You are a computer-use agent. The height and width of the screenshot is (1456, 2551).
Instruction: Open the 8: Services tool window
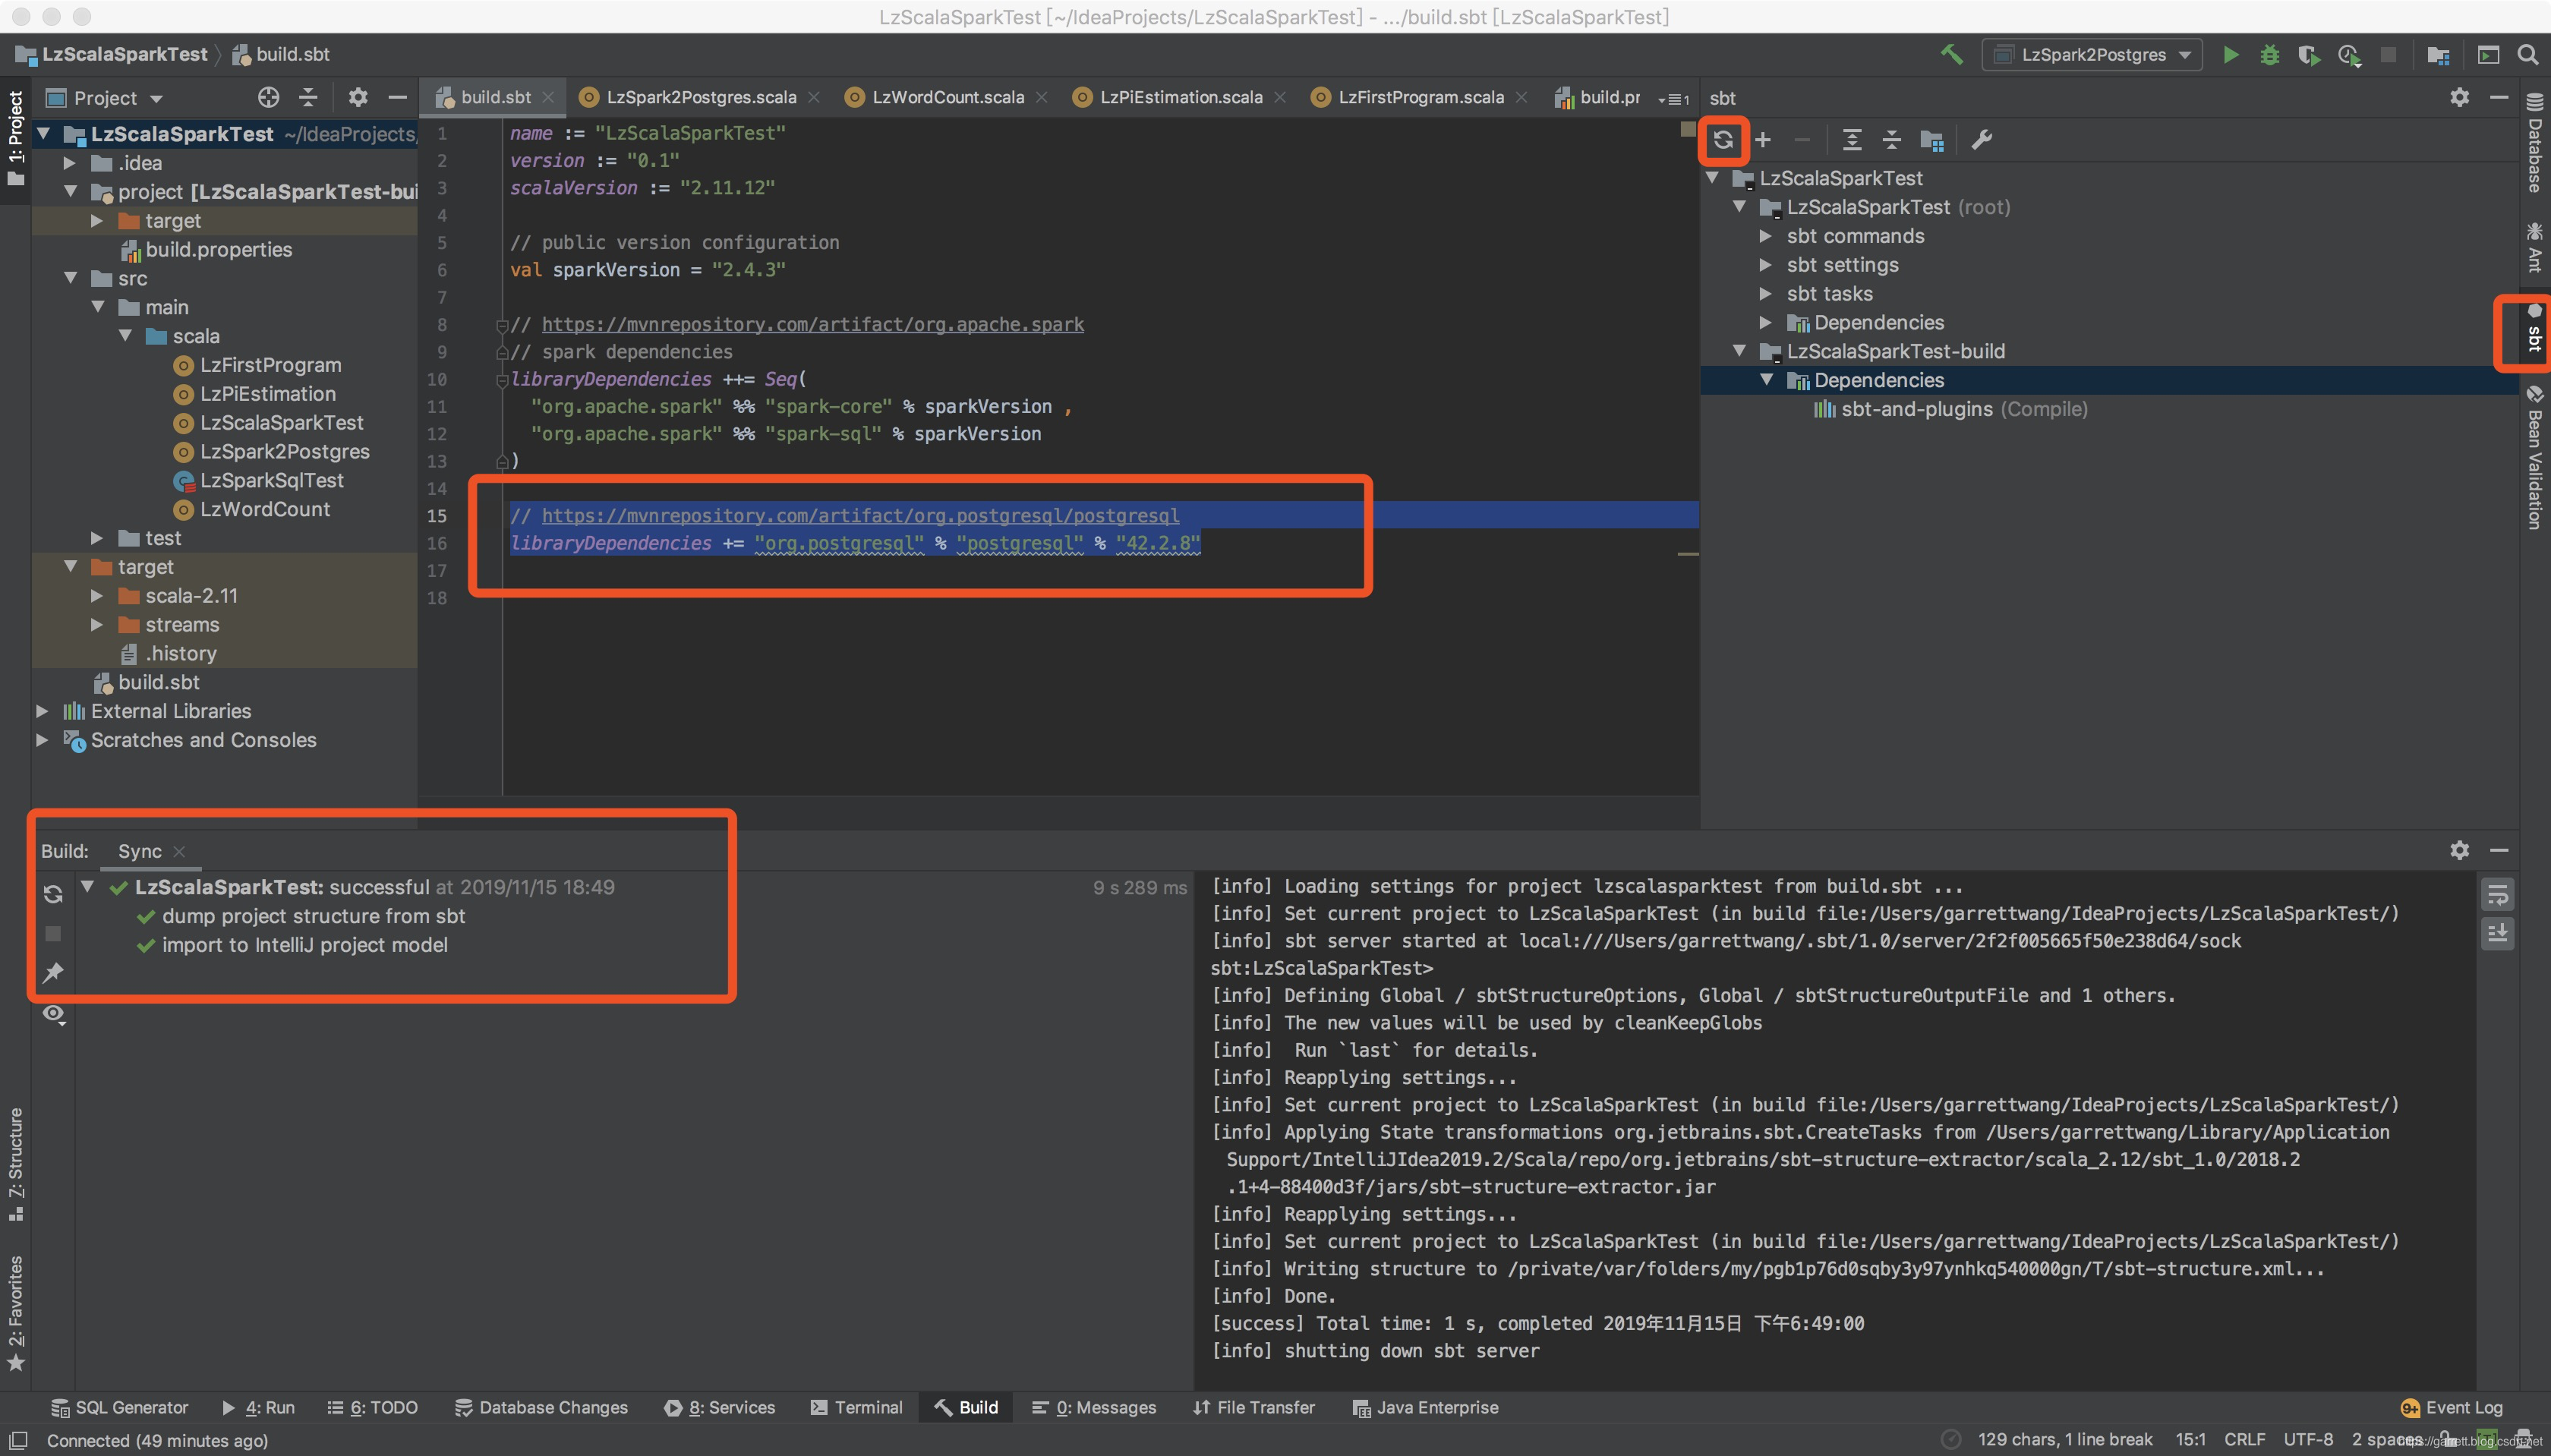tap(719, 1408)
